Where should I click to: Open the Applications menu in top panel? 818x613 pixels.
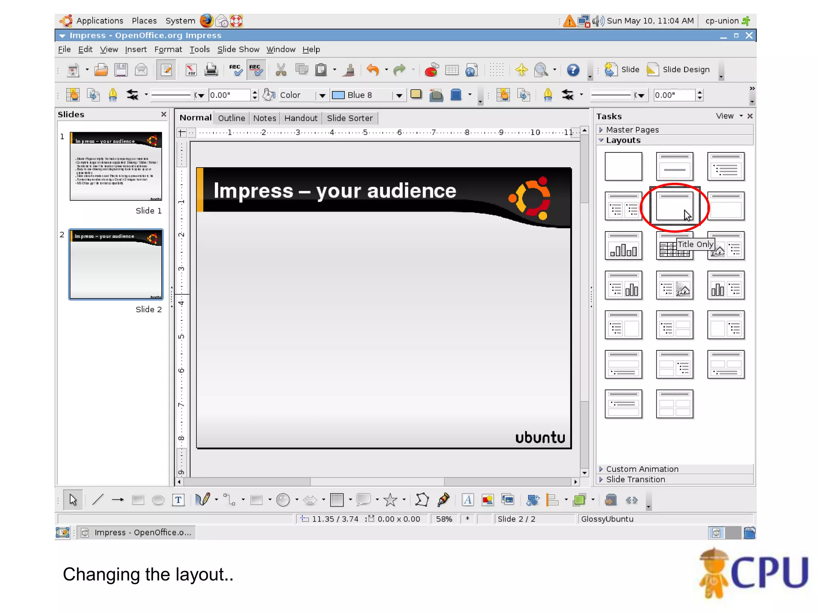click(99, 21)
